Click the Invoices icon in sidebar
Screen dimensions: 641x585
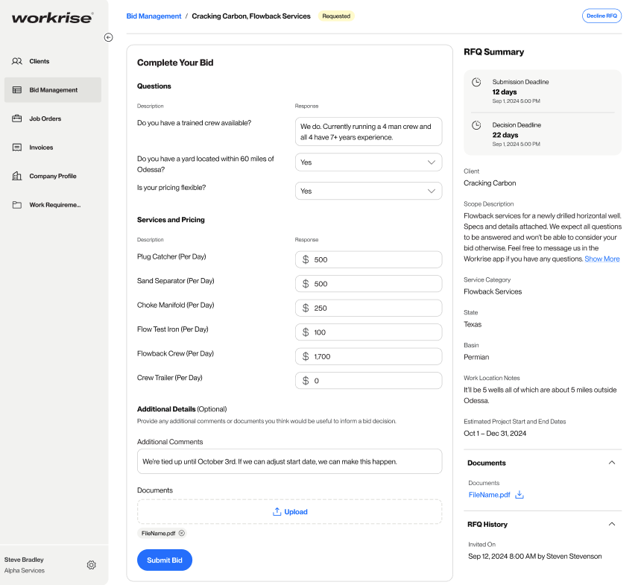pos(16,148)
